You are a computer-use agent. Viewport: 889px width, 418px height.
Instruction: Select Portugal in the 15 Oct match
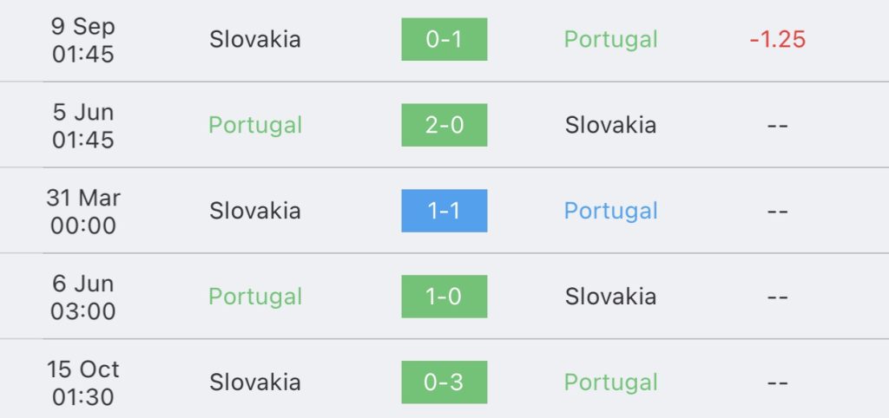[610, 383]
